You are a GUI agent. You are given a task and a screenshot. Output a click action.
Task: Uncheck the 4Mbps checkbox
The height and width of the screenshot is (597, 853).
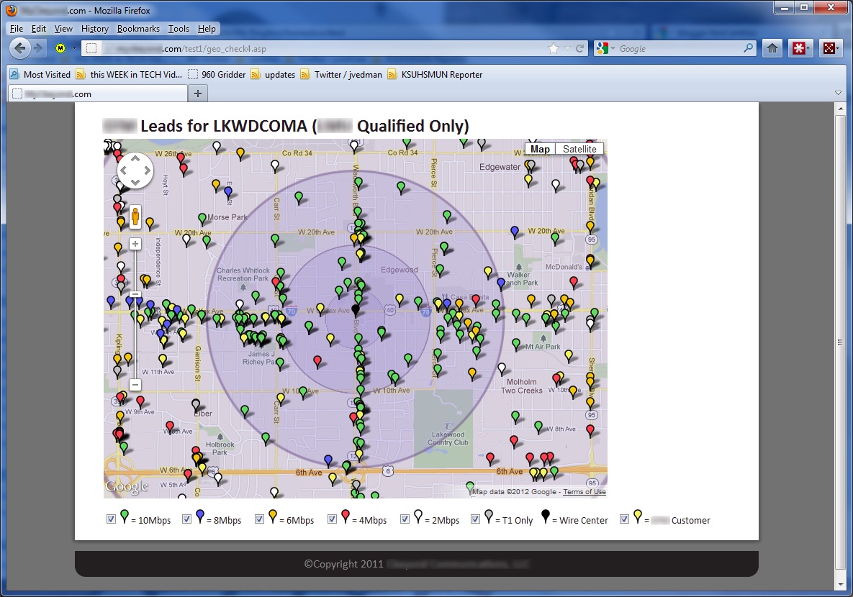click(x=332, y=519)
